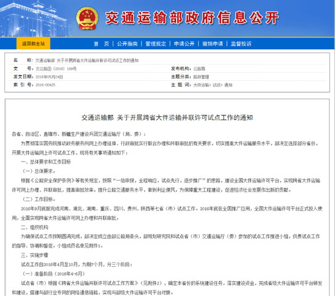Open 监督投诉 navigation link

coord(241,44)
